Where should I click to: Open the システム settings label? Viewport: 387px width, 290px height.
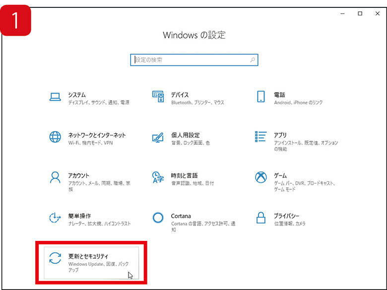click(x=77, y=95)
